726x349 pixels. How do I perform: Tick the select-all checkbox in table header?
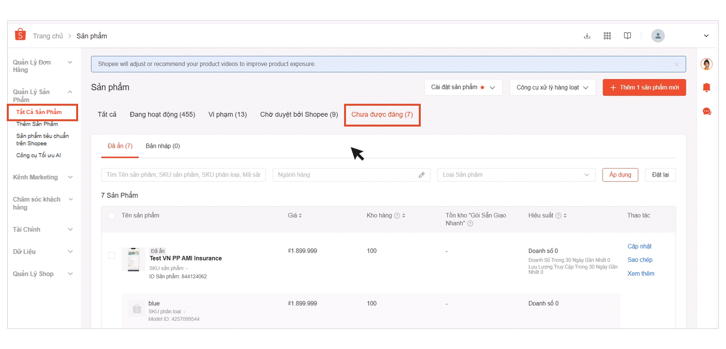[x=112, y=216]
